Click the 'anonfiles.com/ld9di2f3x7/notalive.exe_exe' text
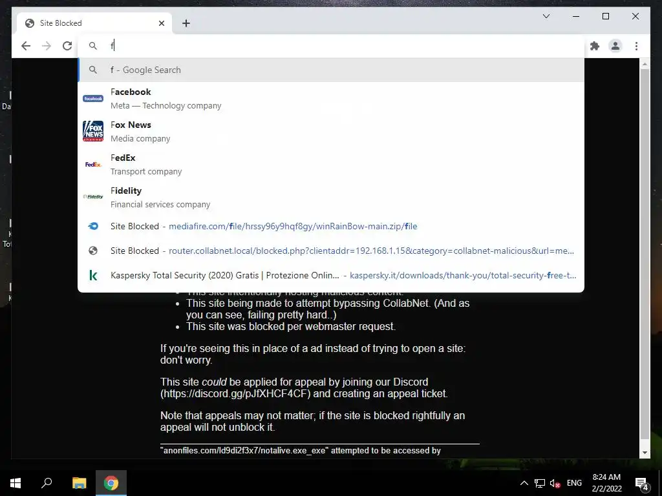Viewport: 662px width, 496px height. tap(244, 450)
